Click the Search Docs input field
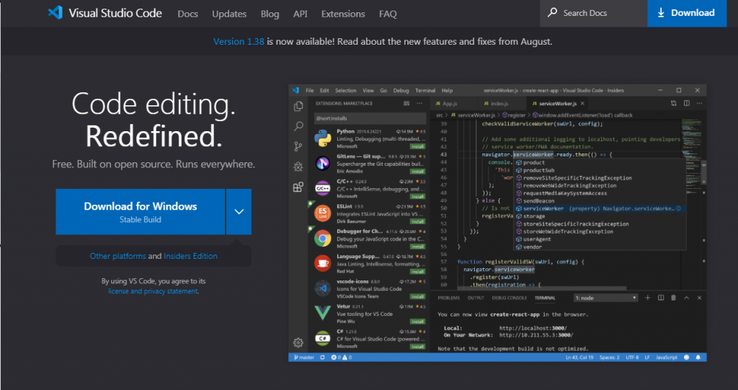 (x=594, y=13)
